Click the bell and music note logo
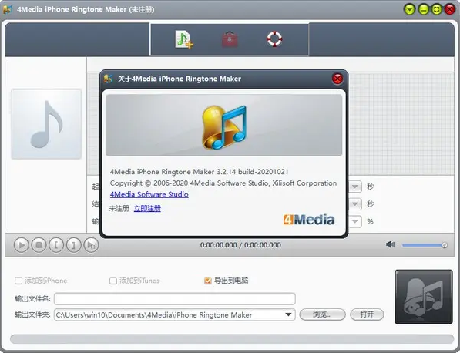Screen dimensions: 460x353 [224, 127]
